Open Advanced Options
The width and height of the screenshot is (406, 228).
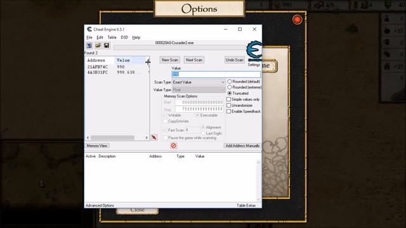pos(100,205)
